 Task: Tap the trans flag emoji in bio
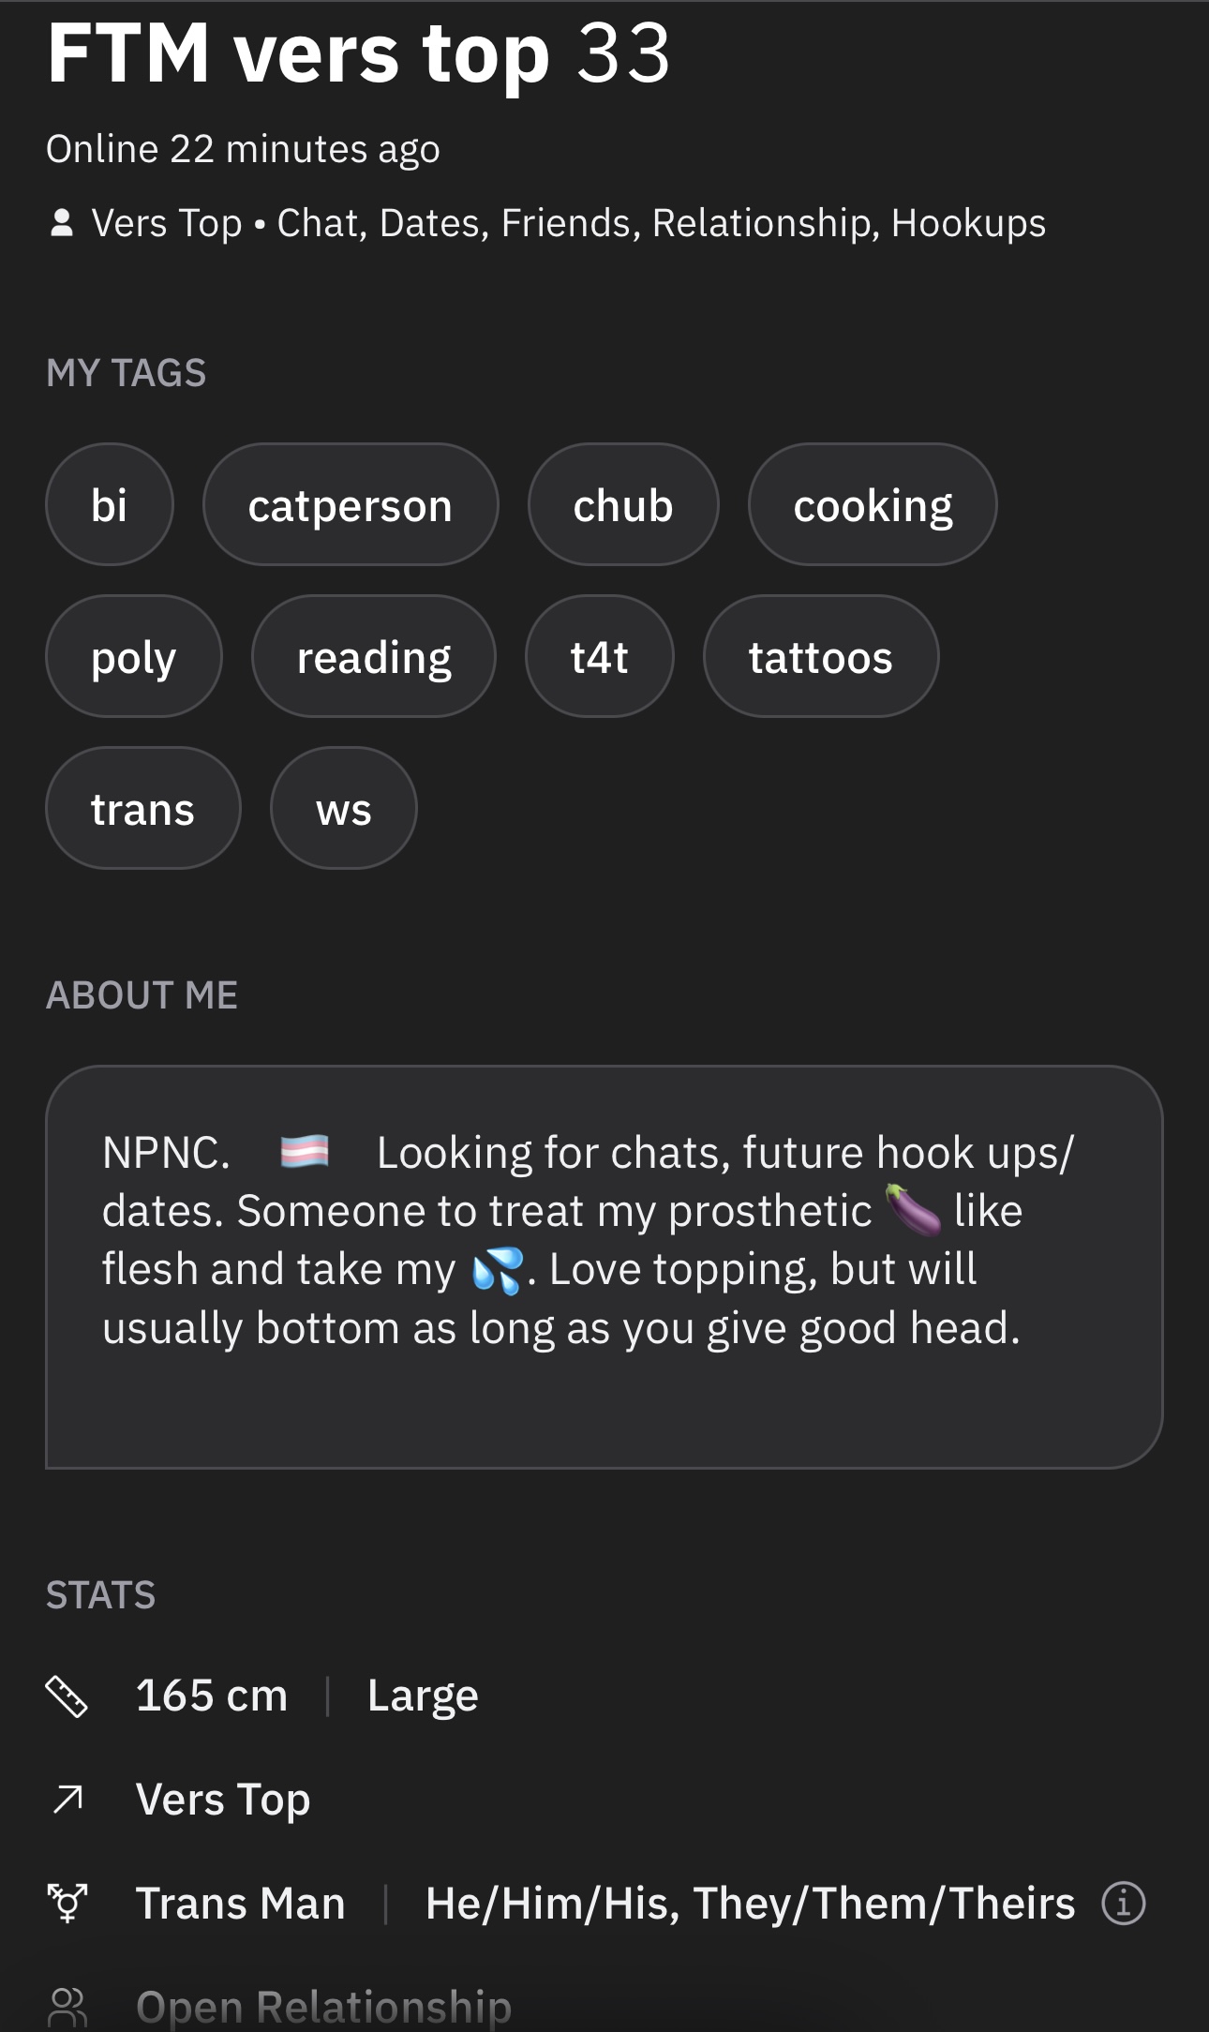point(305,1152)
